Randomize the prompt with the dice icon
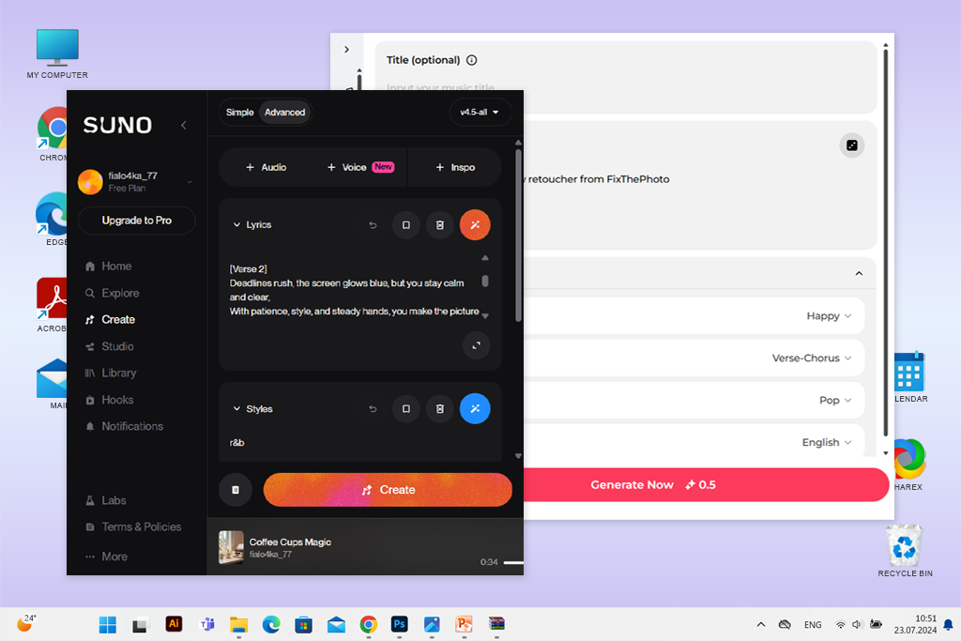This screenshot has height=641, width=961. (x=852, y=145)
